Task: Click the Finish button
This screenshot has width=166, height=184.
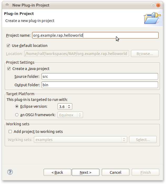Action: [x=145, y=172]
